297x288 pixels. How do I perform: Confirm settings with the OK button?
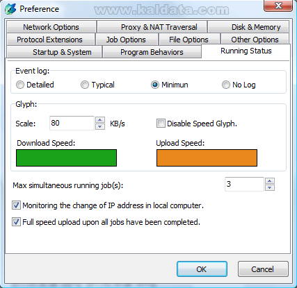point(202,269)
